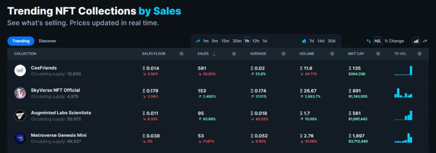436x153 pixels.
Task: Select the 1h time interval
Action: coord(247,41)
